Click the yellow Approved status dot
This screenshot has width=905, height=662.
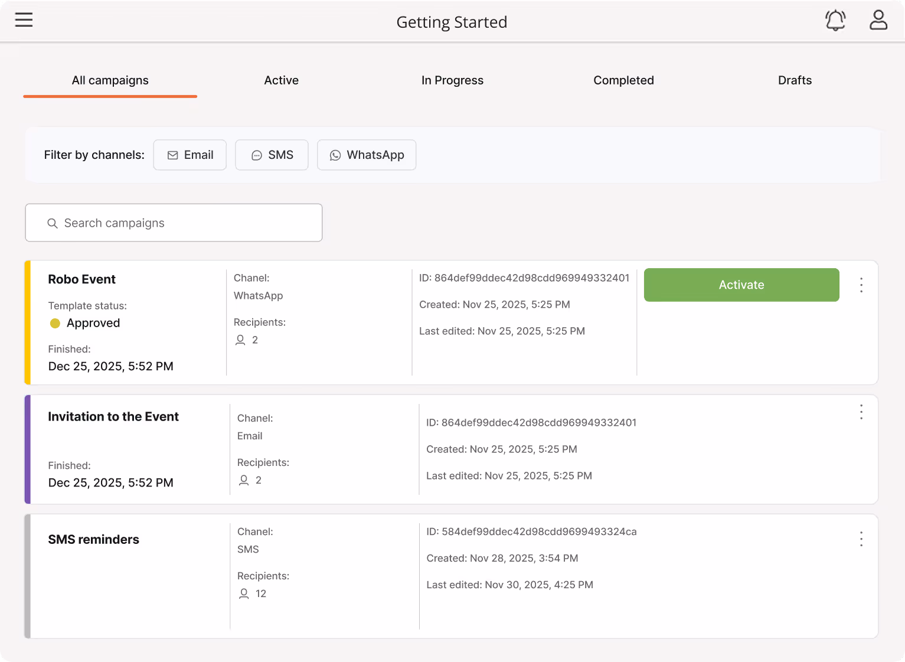(55, 323)
